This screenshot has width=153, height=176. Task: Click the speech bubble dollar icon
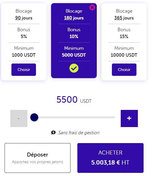[53, 133]
